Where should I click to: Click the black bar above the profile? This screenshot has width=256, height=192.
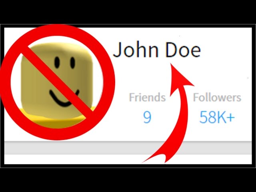click(x=128, y=12)
